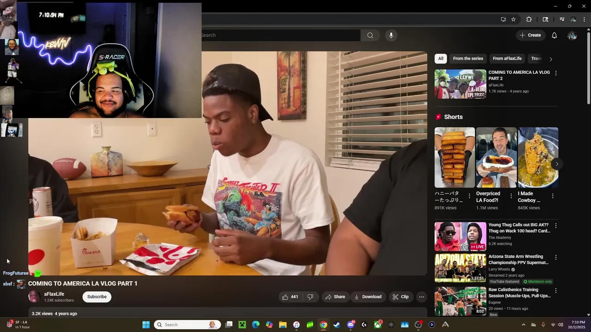Viewport: 591px width, 332px height.
Task: Open aFlaxLife channel name link
Action: (x=54, y=294)
